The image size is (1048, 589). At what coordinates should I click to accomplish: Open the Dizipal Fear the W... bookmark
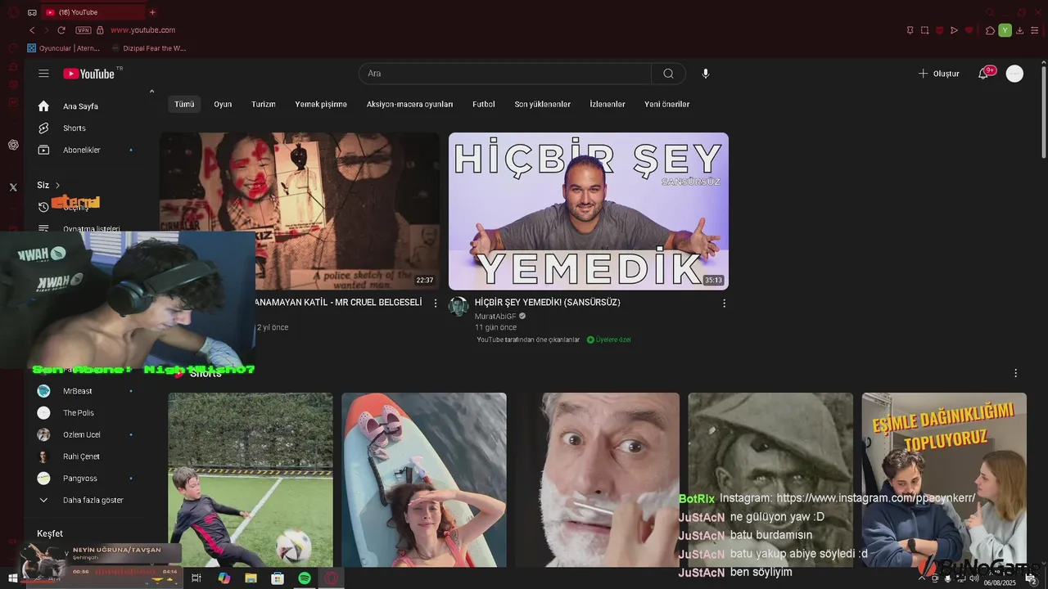pos(148,48)
